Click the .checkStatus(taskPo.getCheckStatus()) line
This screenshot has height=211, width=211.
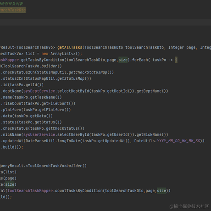pyautogui.click(x=43, y=128)
